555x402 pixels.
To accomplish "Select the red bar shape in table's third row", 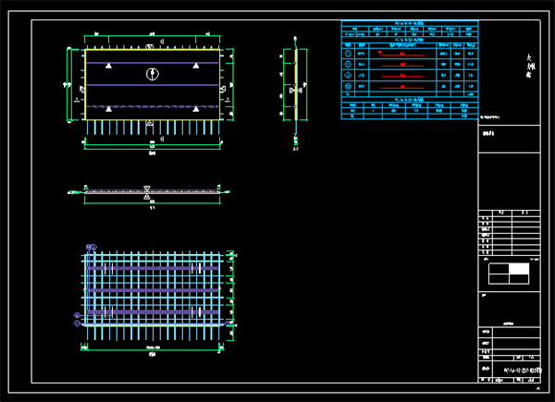I will click(x=402, y=76).
